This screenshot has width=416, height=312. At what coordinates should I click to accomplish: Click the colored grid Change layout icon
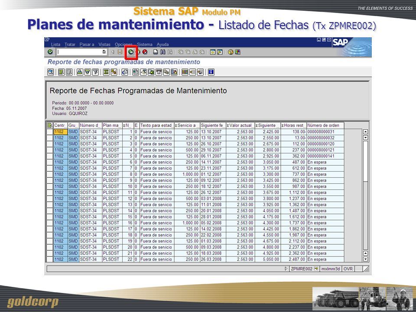click(x=185, y=72)
